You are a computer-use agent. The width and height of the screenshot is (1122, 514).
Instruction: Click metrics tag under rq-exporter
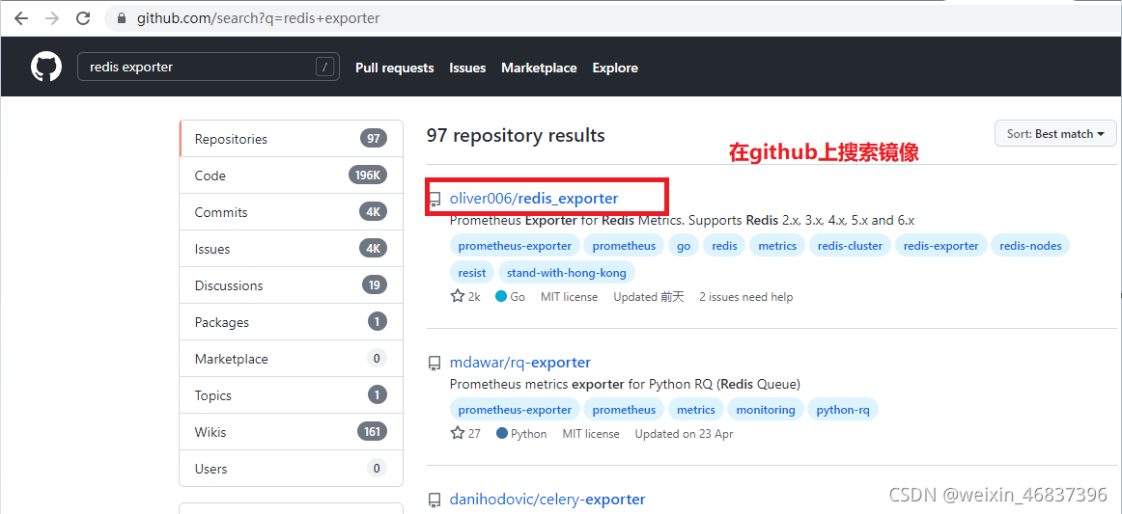(696, 410)
